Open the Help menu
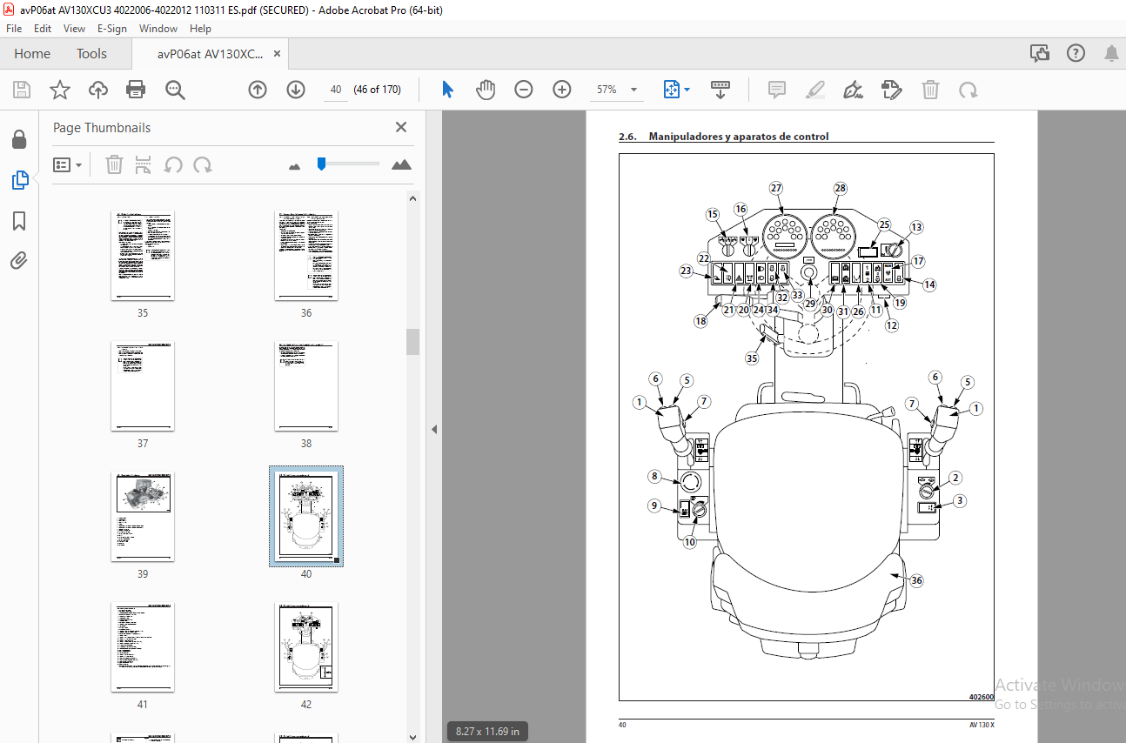This screenshot has height=743, width=1126. 200,29
